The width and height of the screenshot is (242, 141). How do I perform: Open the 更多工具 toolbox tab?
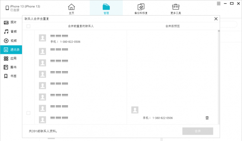pyautogui.click(x=176, y=9)
